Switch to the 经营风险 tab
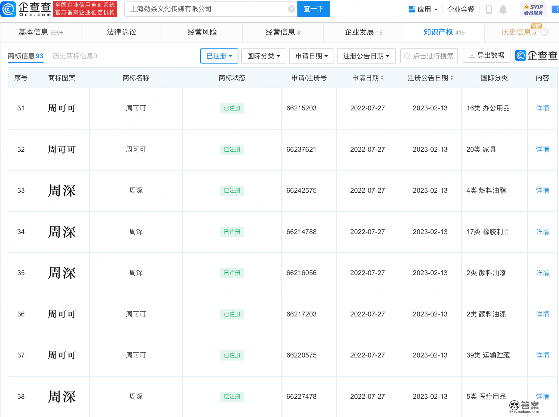This screenshot has height=417, width=559. [x=202, y=32]
